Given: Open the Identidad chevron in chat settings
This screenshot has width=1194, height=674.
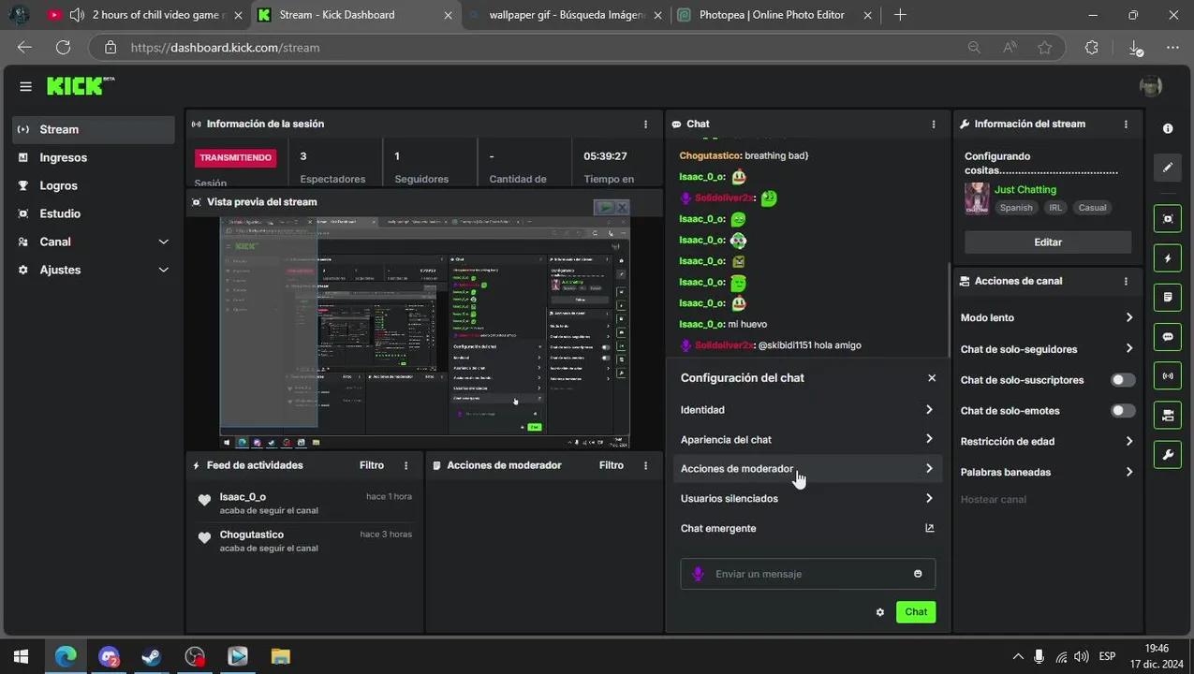Looking at the screenshot, I should (929, 409).
